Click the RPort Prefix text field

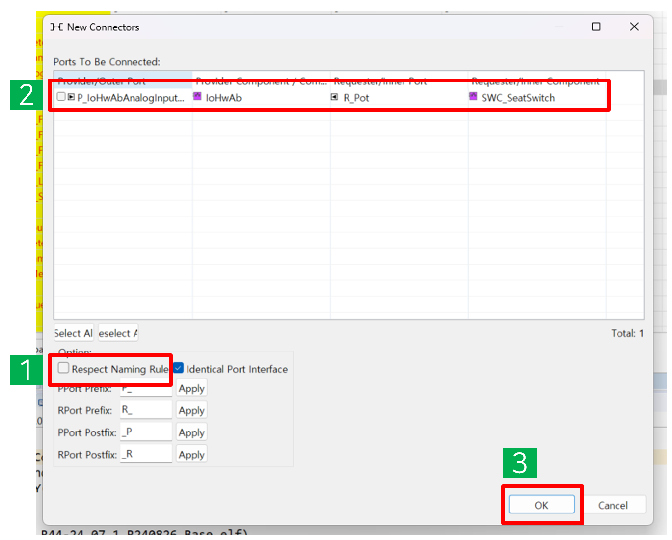coord(146,410)
